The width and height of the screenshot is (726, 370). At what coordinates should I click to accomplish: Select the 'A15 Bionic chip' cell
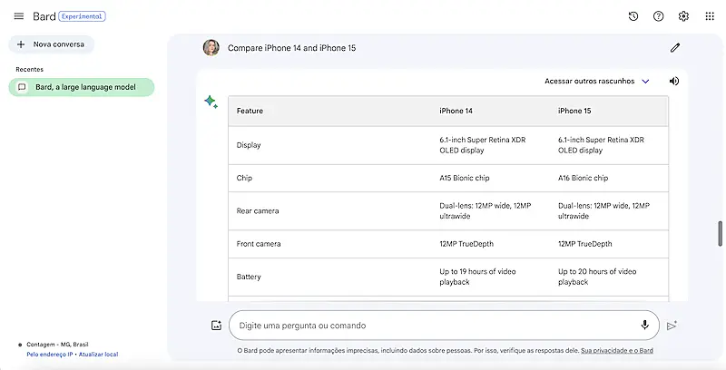point(465,178)
